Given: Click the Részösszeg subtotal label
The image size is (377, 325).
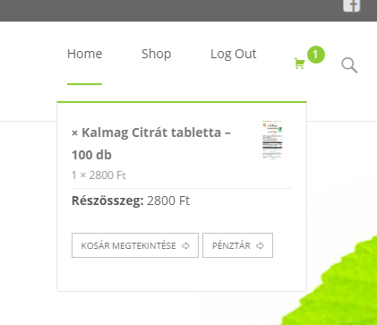Looking at the screenshot, I should (107, 201).
